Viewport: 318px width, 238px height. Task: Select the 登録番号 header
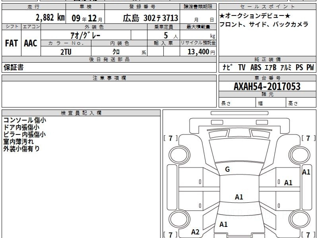(142, 7)
